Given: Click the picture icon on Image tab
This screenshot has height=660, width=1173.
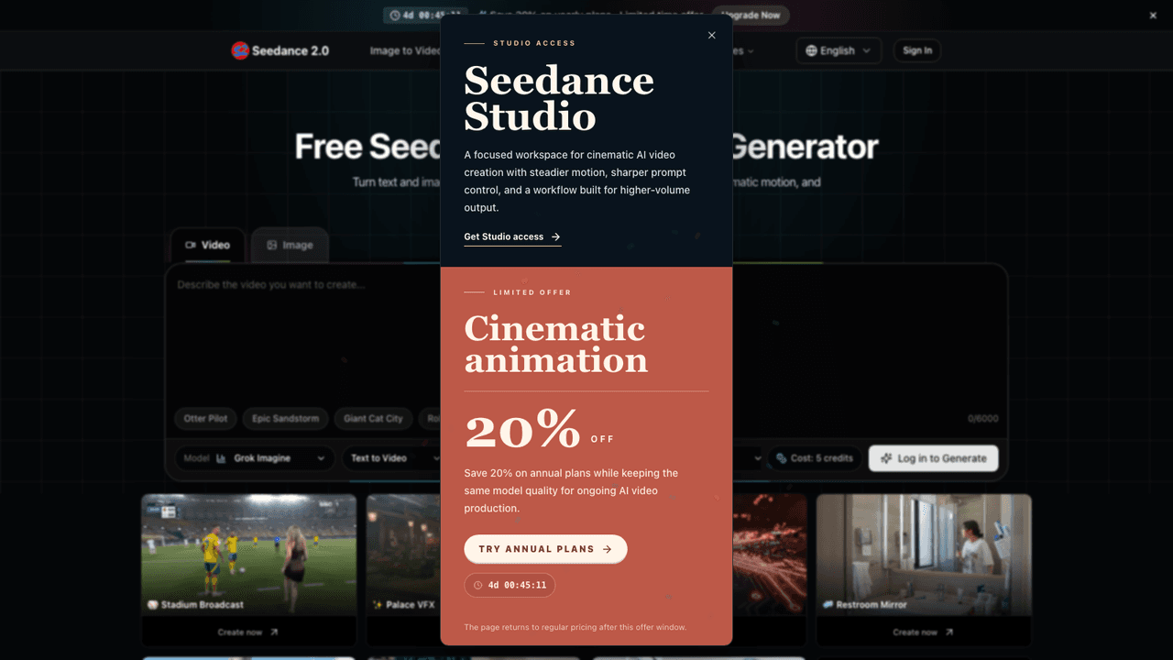Looking at the screenshot, I should tap(272, 245).
